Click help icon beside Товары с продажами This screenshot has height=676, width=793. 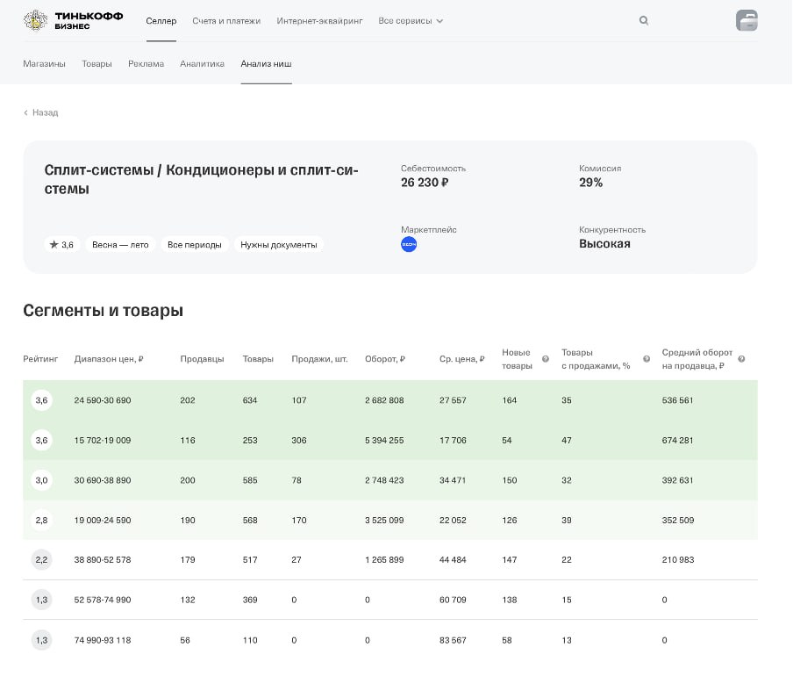(647, 359)
